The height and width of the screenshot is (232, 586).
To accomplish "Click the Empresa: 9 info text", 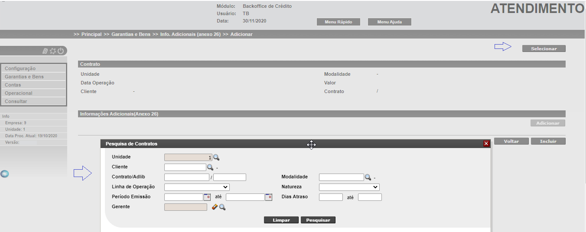I will click(x=16, y=123).
